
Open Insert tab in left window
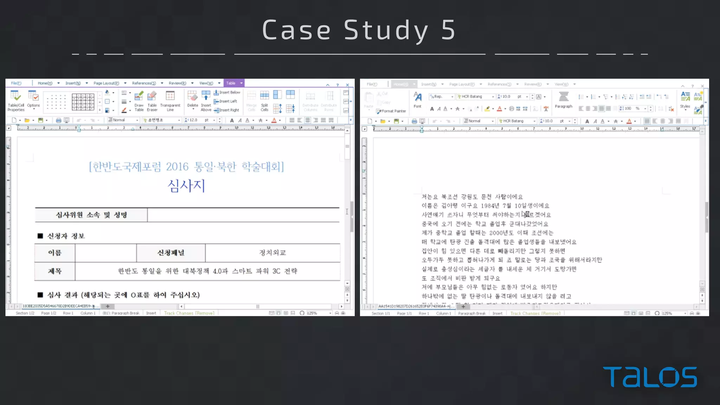click(x=73, y=83)
